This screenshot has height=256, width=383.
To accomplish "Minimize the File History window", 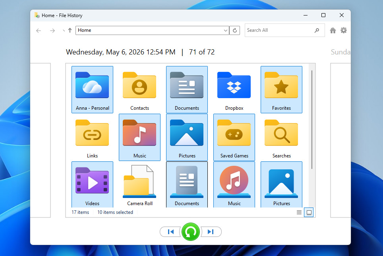I will 305,15.
